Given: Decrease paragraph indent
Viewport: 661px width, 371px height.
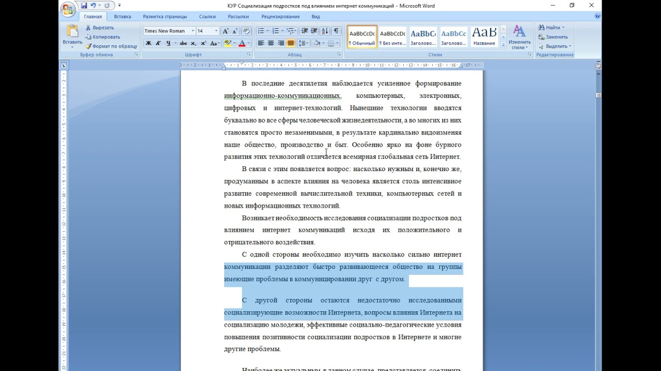Looking at the screenshot, I should pos(305,31).
